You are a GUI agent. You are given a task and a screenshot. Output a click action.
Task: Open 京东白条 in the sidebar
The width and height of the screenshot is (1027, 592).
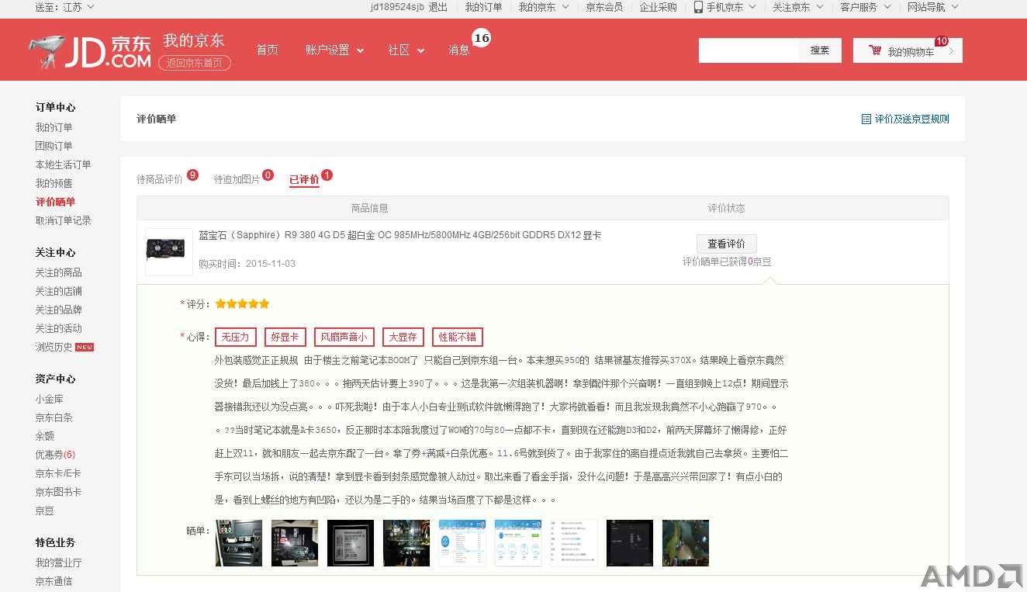point(54,417)
